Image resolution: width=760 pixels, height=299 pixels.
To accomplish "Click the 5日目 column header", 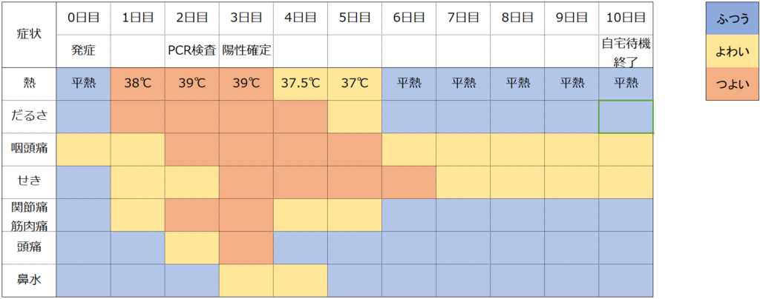I will click(x=355, y=18).
